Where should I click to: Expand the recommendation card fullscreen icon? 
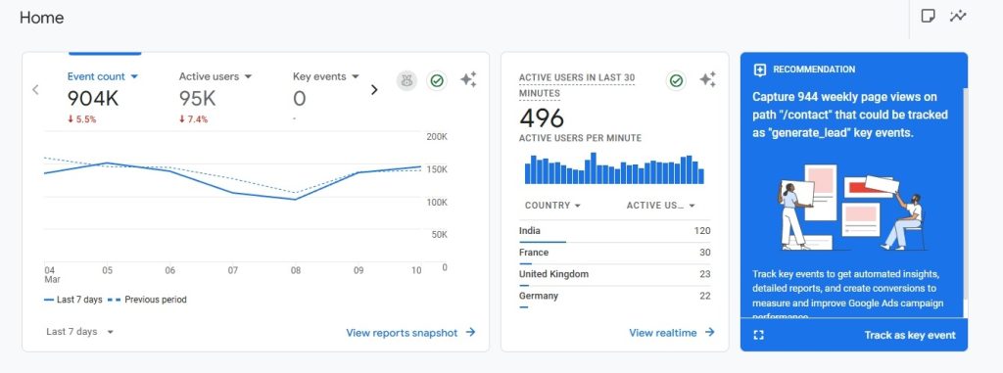click(x=759, y=335)
